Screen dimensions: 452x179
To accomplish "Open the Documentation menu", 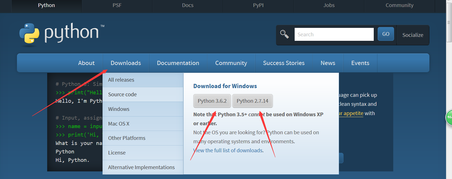I will point(178,63).
